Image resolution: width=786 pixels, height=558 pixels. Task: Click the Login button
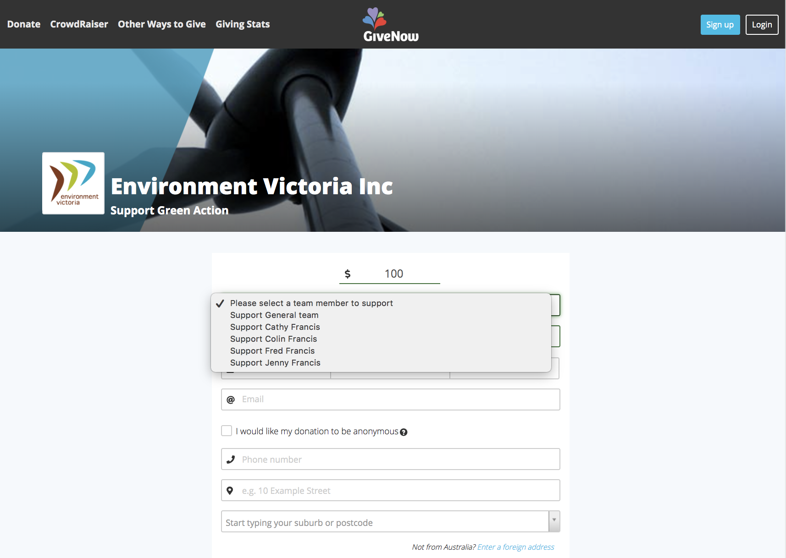pos(762,25)
